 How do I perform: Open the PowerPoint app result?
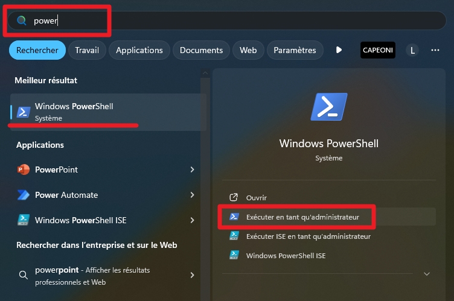106,170
